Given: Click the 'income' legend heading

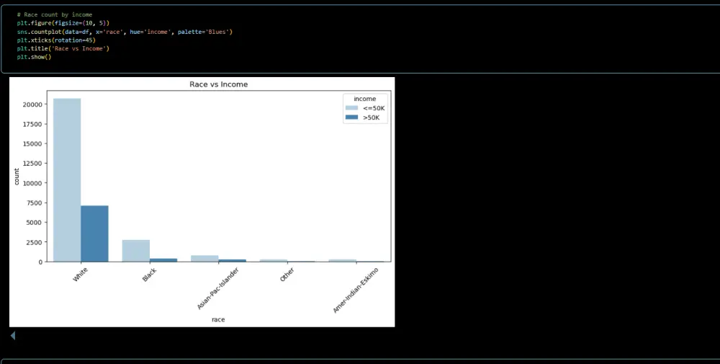Looking at the screenshot, I should 364,99.
